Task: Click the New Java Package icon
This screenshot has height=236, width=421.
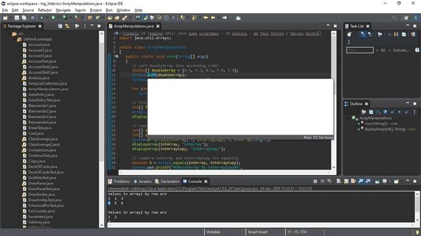Action: [x=89, y=18]
